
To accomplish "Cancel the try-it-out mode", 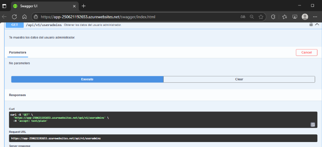I will pyautogui.click(x=307, y=52).
